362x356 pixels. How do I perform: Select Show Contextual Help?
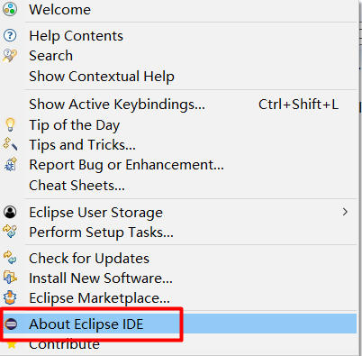point(102,76)
